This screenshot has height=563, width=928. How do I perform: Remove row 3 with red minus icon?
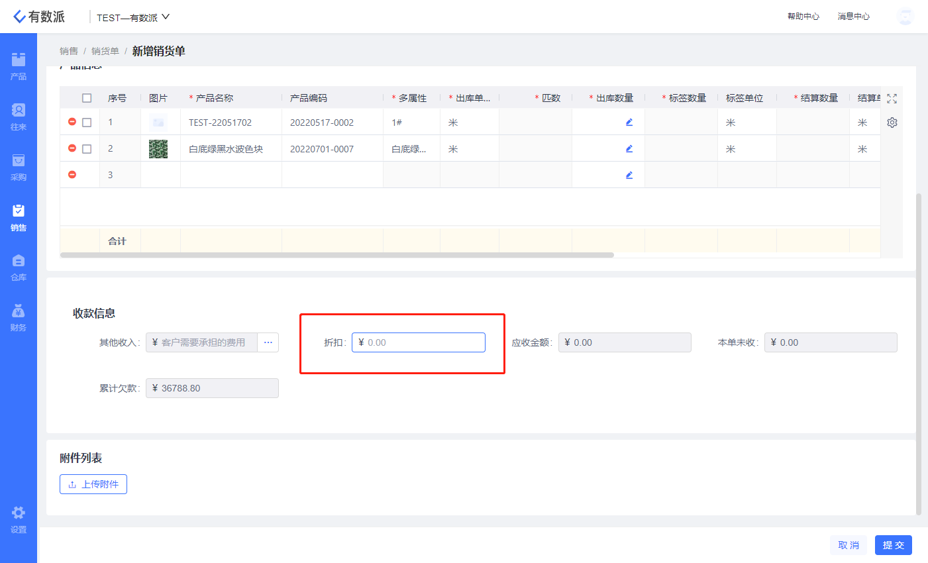click(x=72, y=175)
